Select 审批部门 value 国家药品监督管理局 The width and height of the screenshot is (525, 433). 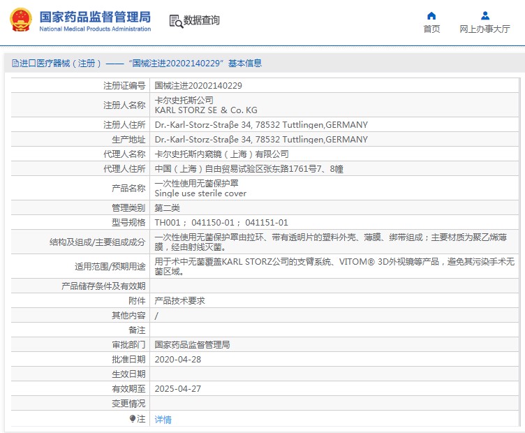click(192, 344)
